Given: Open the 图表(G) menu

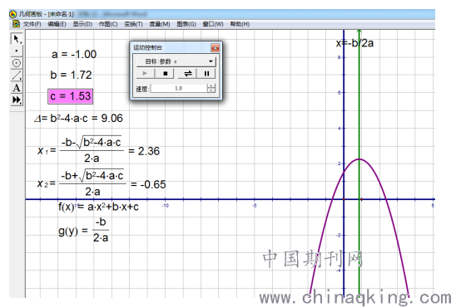Looking at the screenshot, I should pyautogui.click(x=186, y=24).
